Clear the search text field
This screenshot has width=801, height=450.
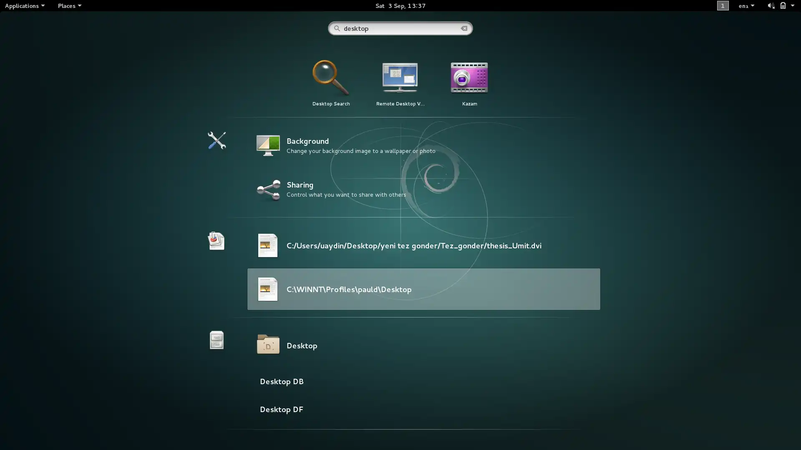pyautogui.click(x=464, y=28)
